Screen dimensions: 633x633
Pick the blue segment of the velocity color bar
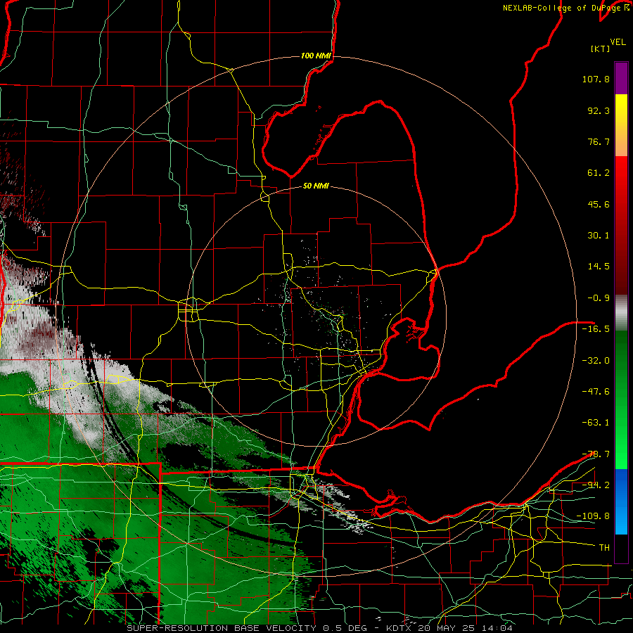tap(621, 501)
